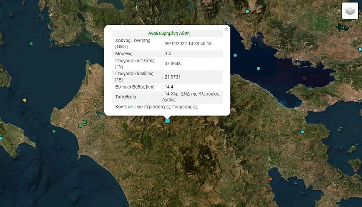
Task: Select the yellow earthquake marker in the sea
Action: point(25,100)
